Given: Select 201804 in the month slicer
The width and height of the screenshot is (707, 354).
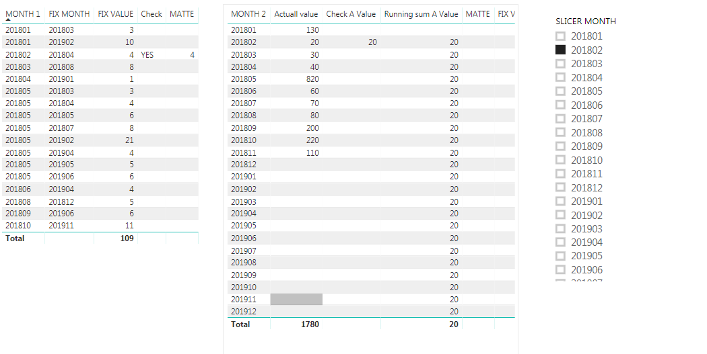Looking at the screenshot, I should click(560, 77).
